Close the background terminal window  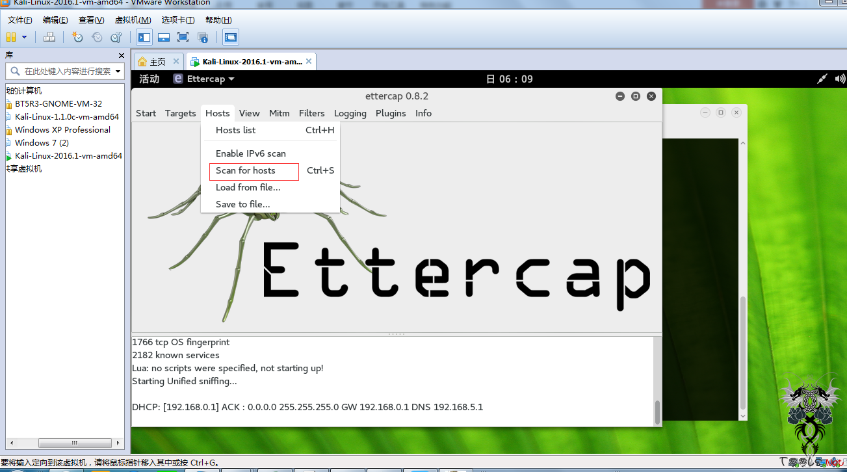point(736,112)
